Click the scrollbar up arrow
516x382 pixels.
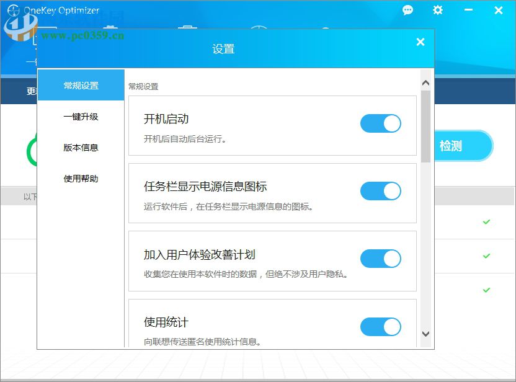coord(426,82)
